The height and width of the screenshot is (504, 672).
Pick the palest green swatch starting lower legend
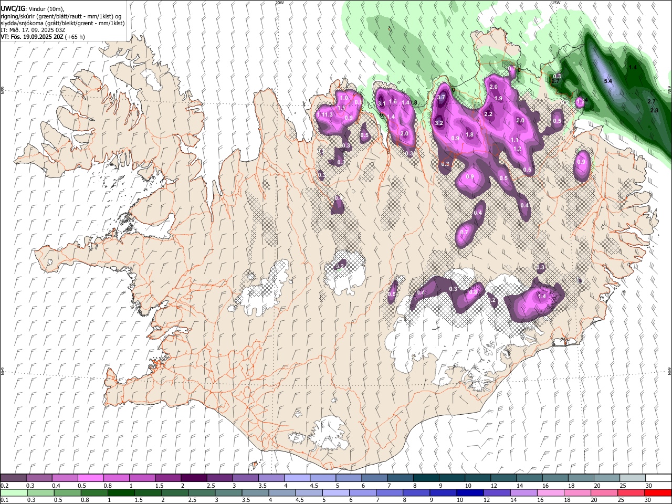point(14,492)
